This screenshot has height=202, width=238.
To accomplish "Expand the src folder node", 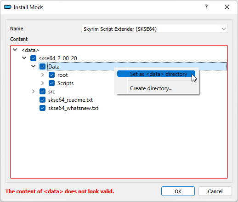I will coord(34,92).
